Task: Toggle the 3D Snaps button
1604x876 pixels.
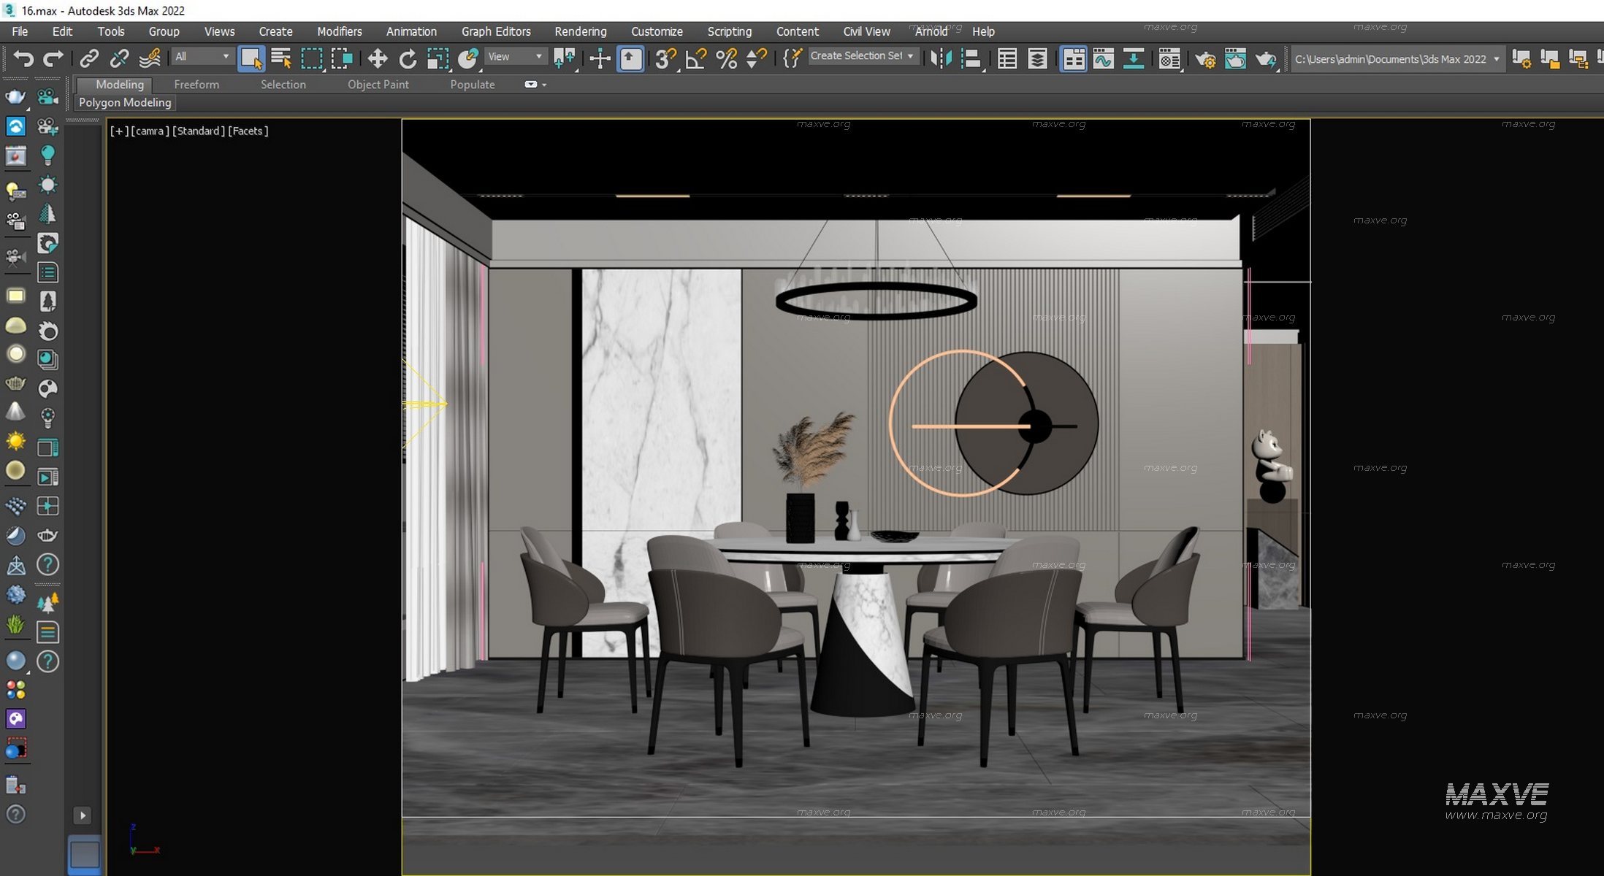Action: click(662, 60)
